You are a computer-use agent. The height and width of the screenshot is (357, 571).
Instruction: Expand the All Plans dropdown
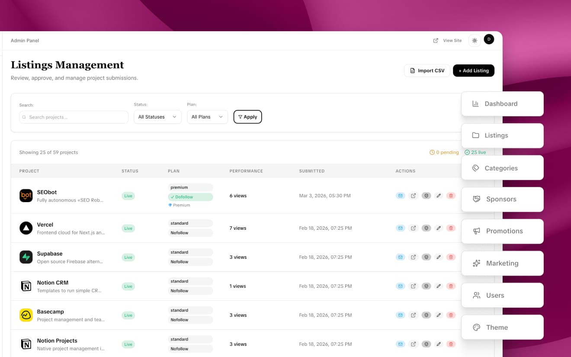[207, 116]
